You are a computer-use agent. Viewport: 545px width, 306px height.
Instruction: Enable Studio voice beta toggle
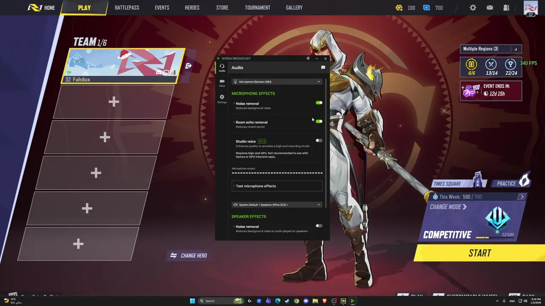319,140
